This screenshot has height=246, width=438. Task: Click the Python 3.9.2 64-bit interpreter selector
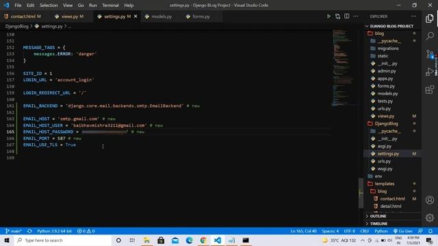pyautogui.click(x=55, y=231)
